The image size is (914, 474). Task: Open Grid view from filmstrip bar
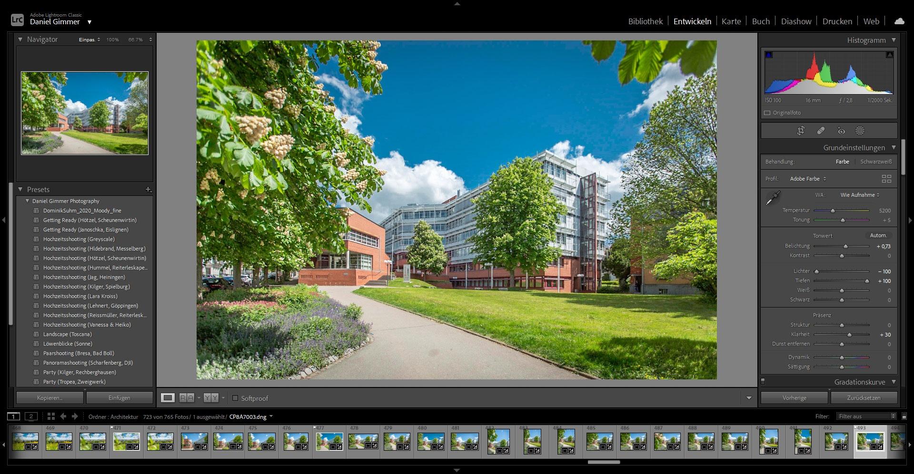point(51,416)
